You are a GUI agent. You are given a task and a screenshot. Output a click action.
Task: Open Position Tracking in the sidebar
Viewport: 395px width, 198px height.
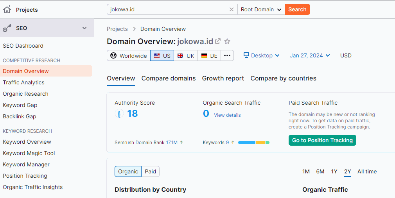click(x=25, y=176)
